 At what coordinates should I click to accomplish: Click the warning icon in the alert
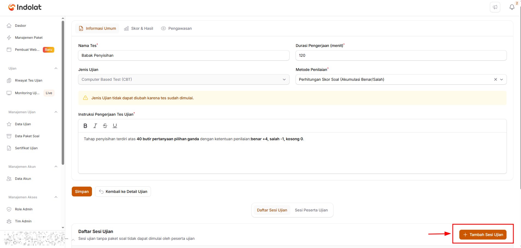pos(85,98)
